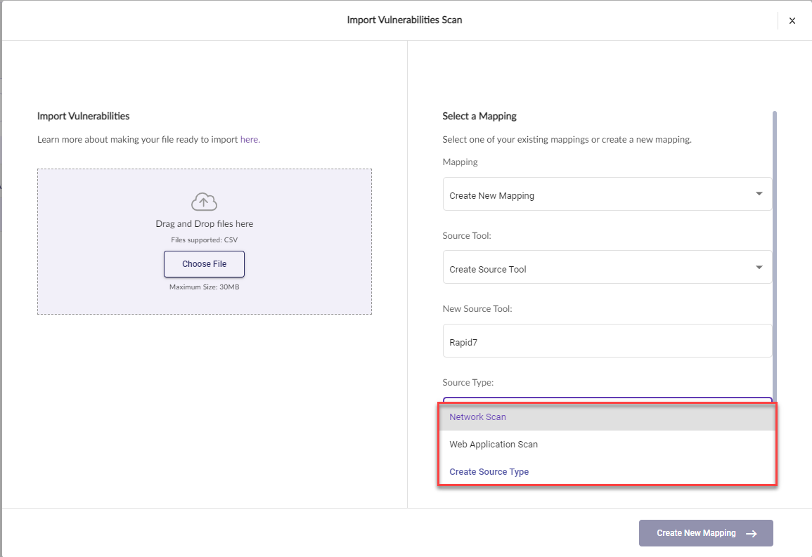Screen dimensions: 812x557
Task: Click the caret arrow of the Source Tool dropdown
Action: point(759,268)
